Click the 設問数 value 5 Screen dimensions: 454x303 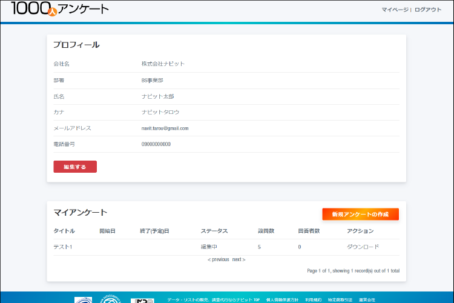point(259,247)
